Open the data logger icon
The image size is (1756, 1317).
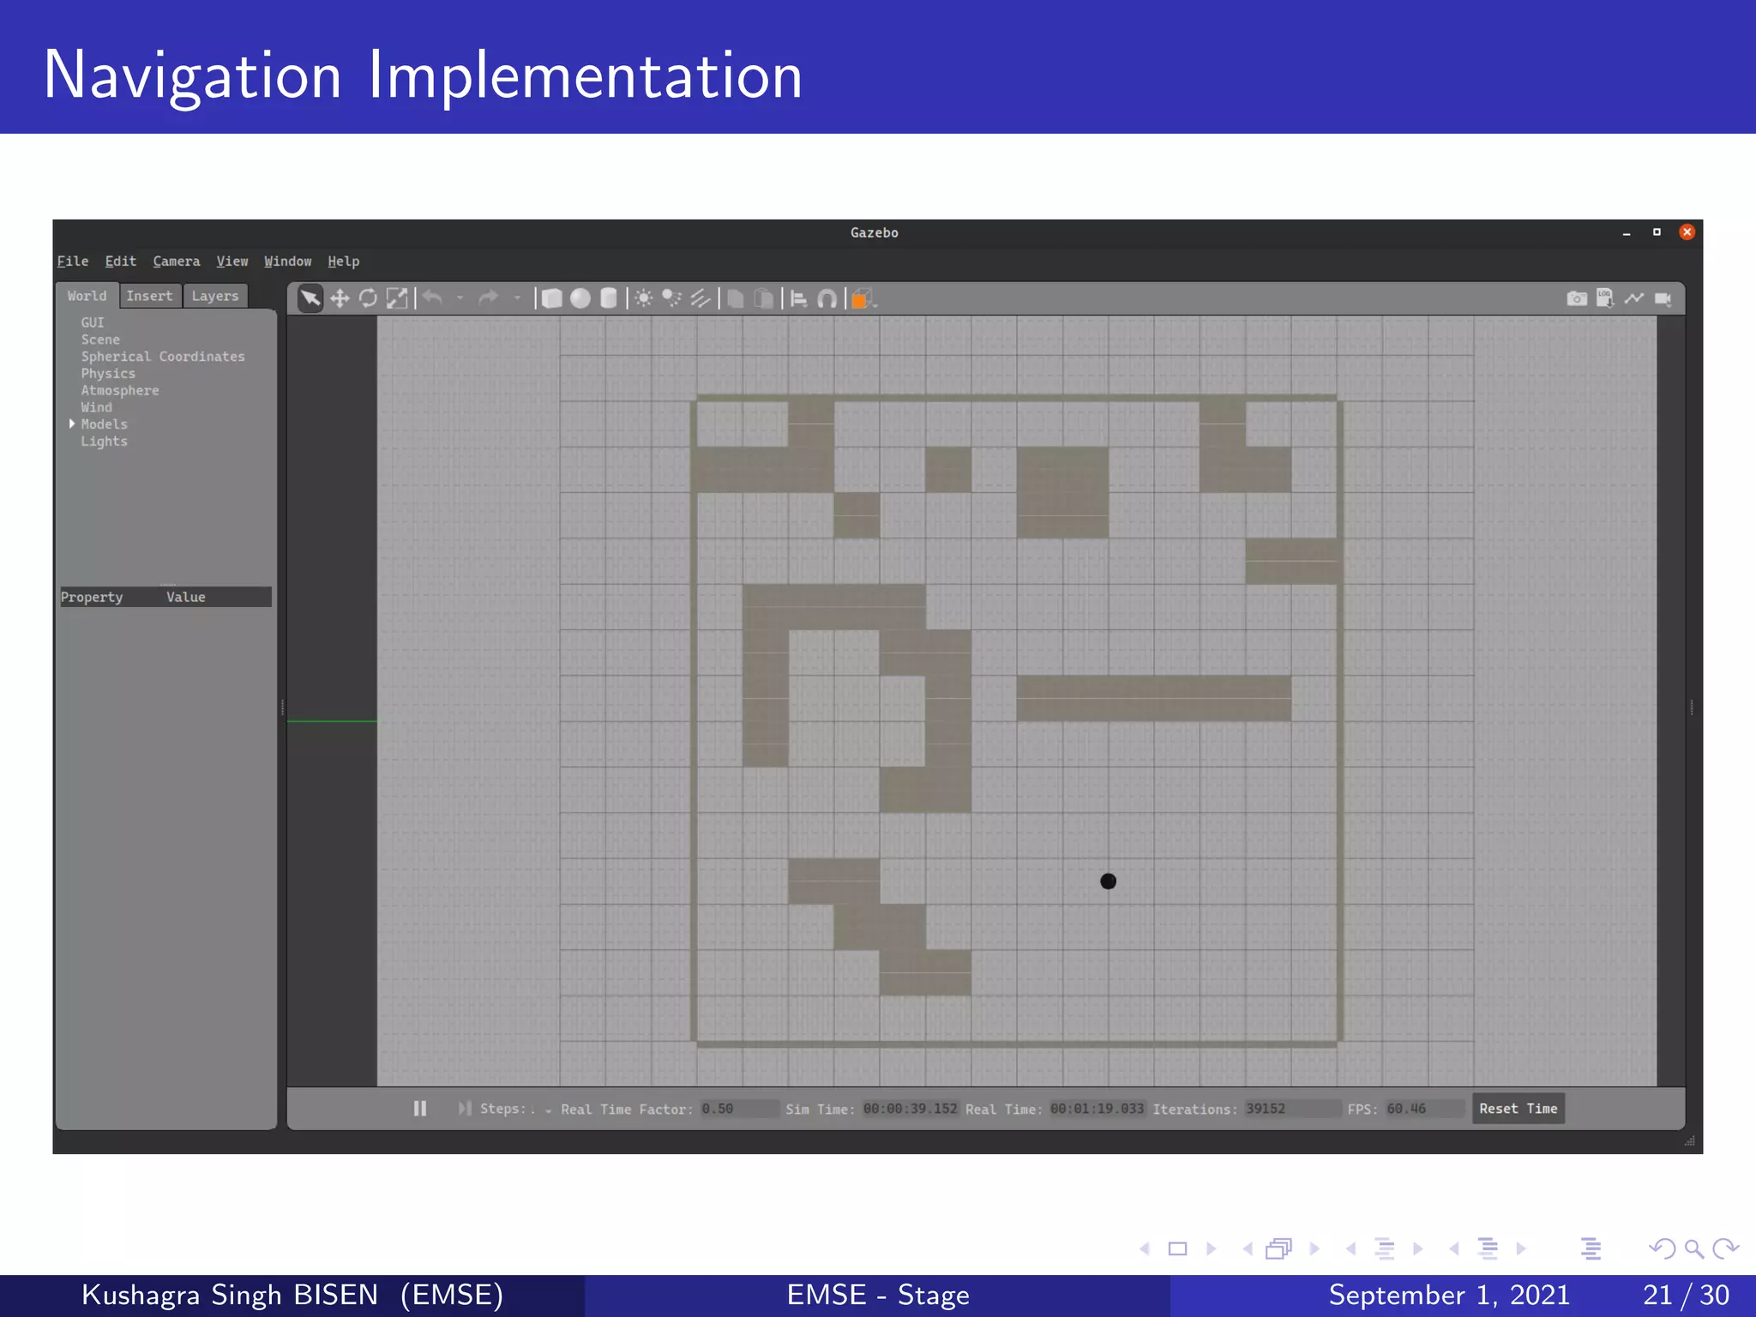click(x=1605, y=298)
